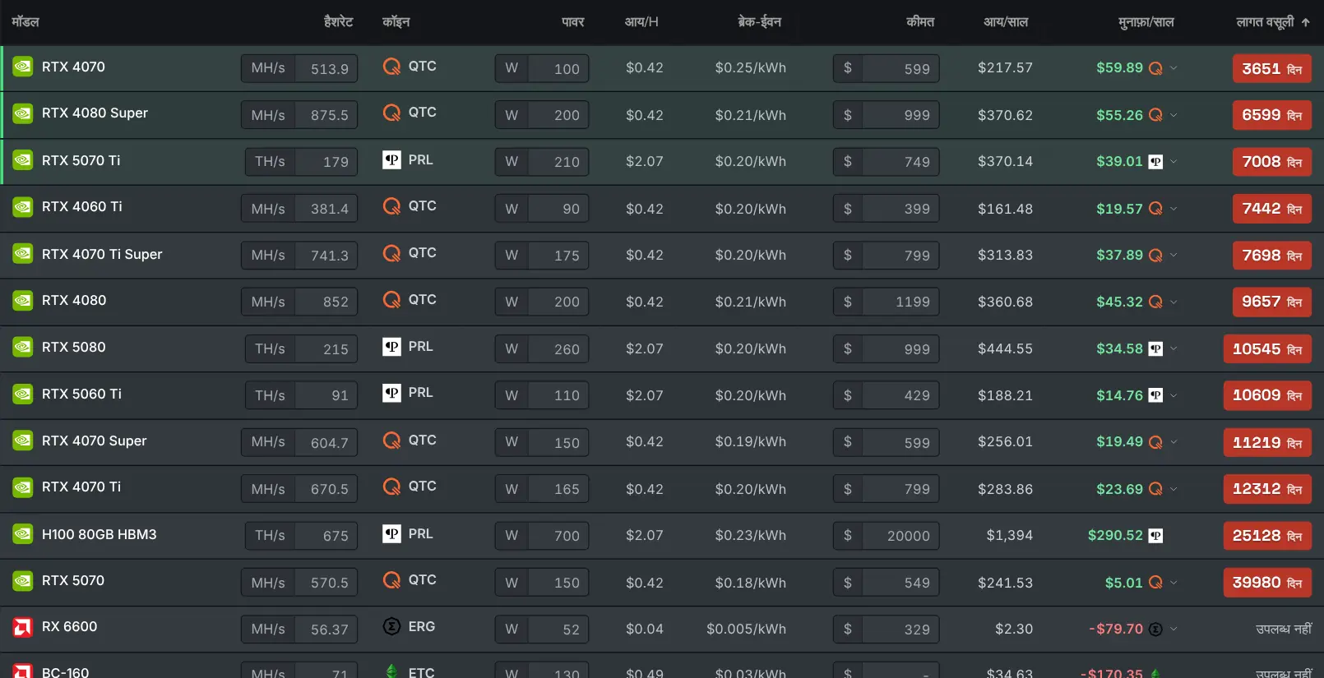
Task: Edit the RTX 4070 price field 599
Action: click(x=900, y=69)
